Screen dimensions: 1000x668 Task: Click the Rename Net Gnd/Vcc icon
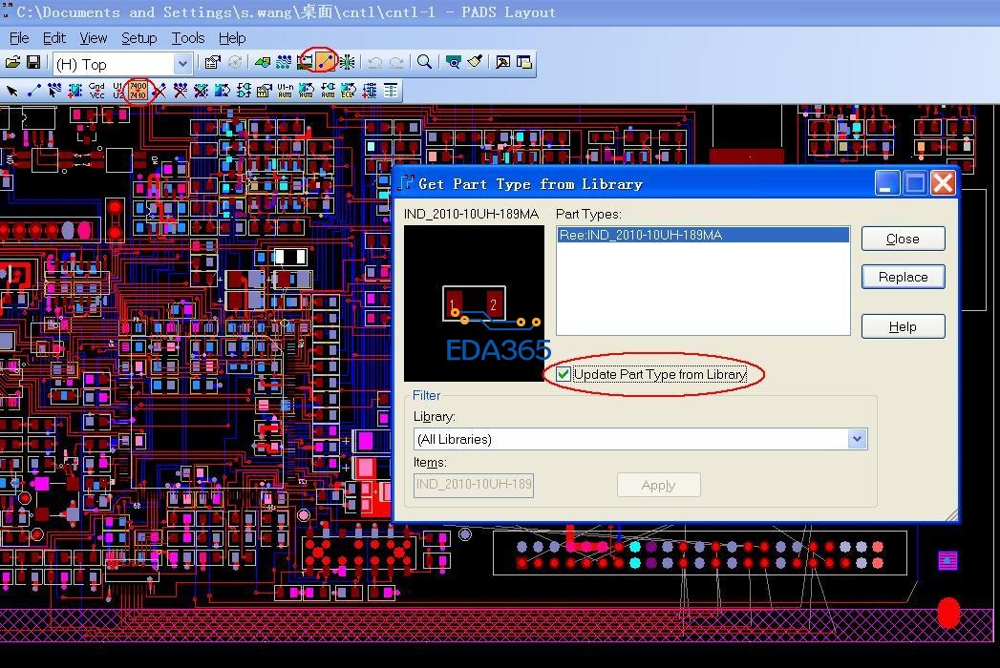(x=96, y=92)
